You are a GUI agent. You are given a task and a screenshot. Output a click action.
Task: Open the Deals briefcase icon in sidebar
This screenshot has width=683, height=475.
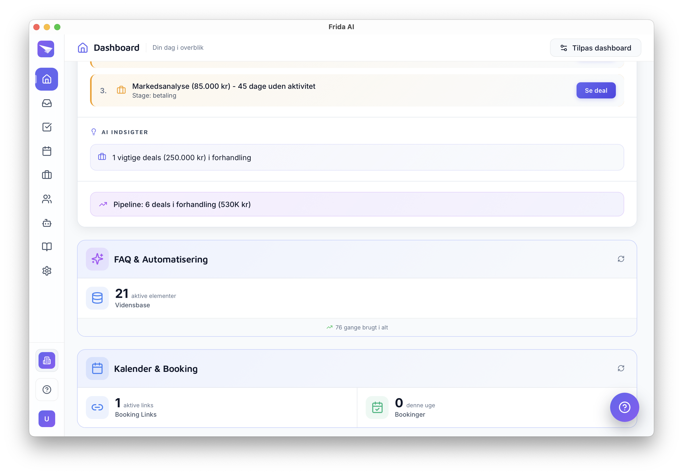(47, 175)
